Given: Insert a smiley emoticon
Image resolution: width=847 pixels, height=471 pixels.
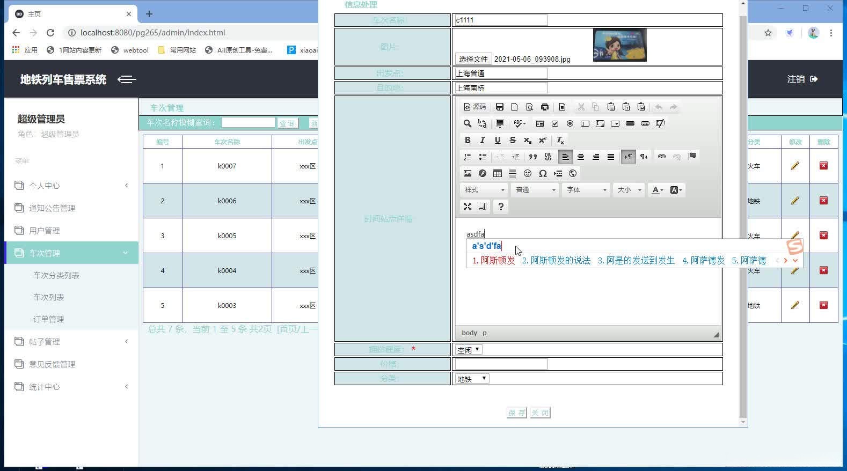Looking at the screenshot, I should [x=528, y=173].
